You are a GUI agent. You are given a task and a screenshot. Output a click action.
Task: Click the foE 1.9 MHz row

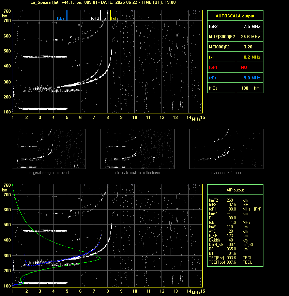pyautogui.click(x=230, y=222)
